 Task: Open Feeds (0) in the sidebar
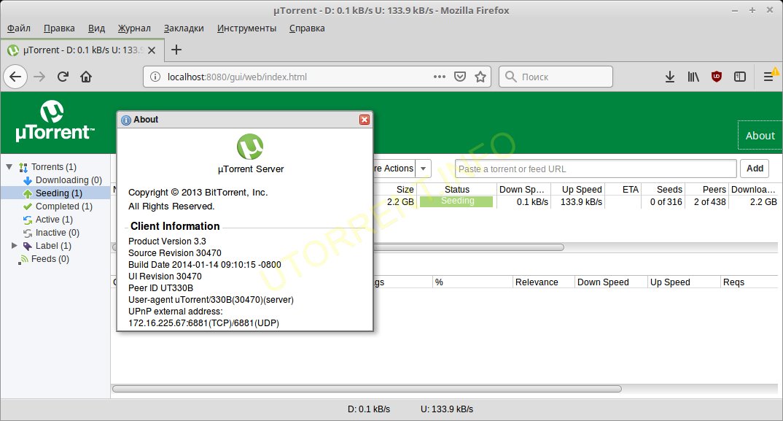[50, 259]
